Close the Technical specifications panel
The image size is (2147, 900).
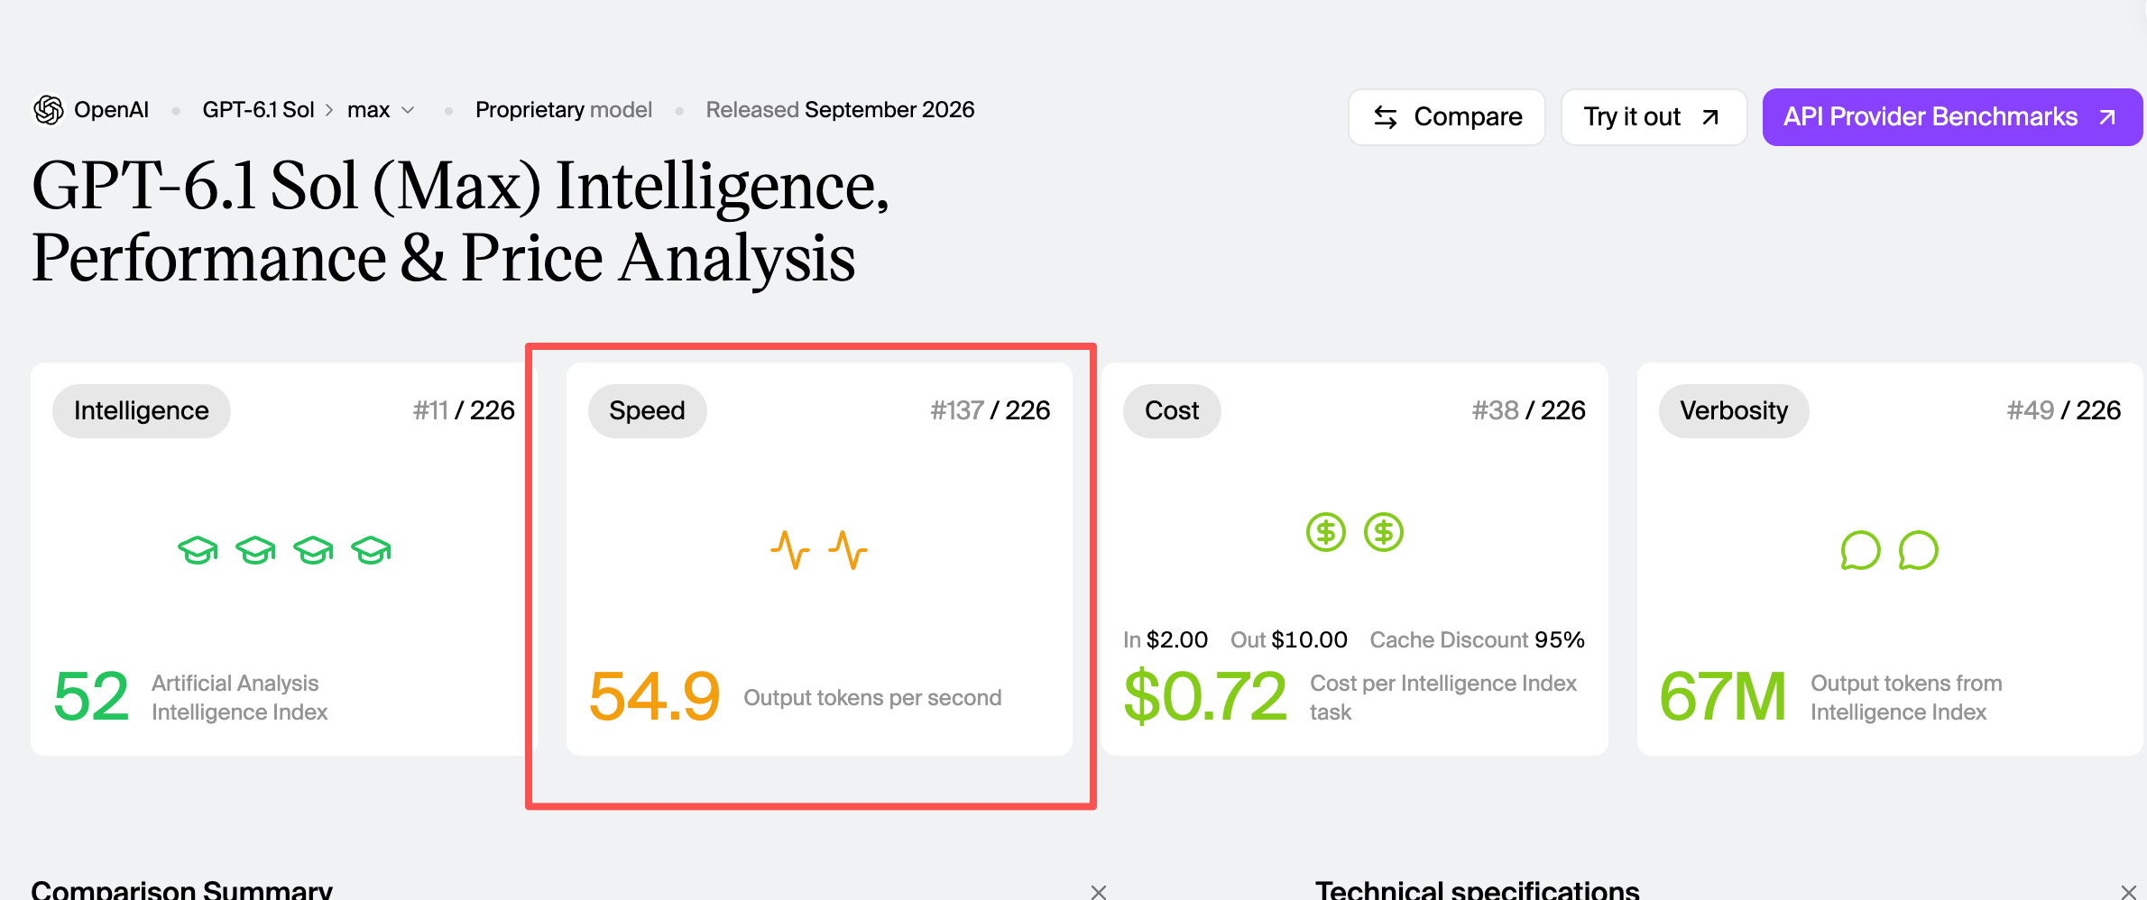2128,892
